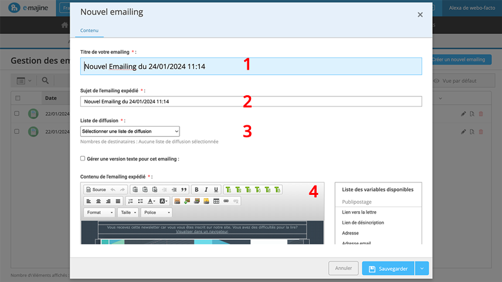Tick the first emailing row checkbox
This screenshot has width=502, height=282.
tap(17, 113)
